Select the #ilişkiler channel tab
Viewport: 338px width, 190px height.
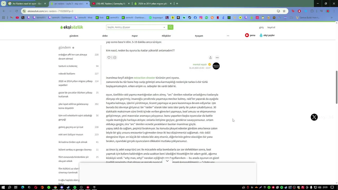pyautogui.click(x=166, y=36)
